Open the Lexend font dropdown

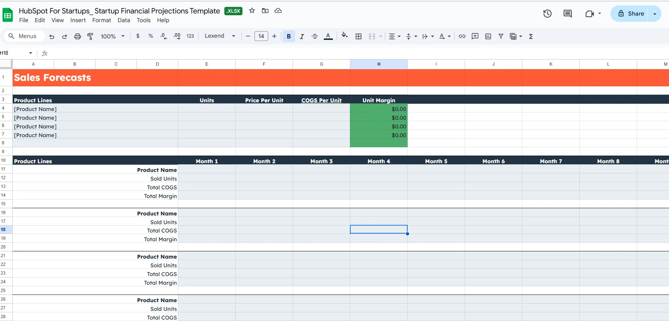point(220,36)
